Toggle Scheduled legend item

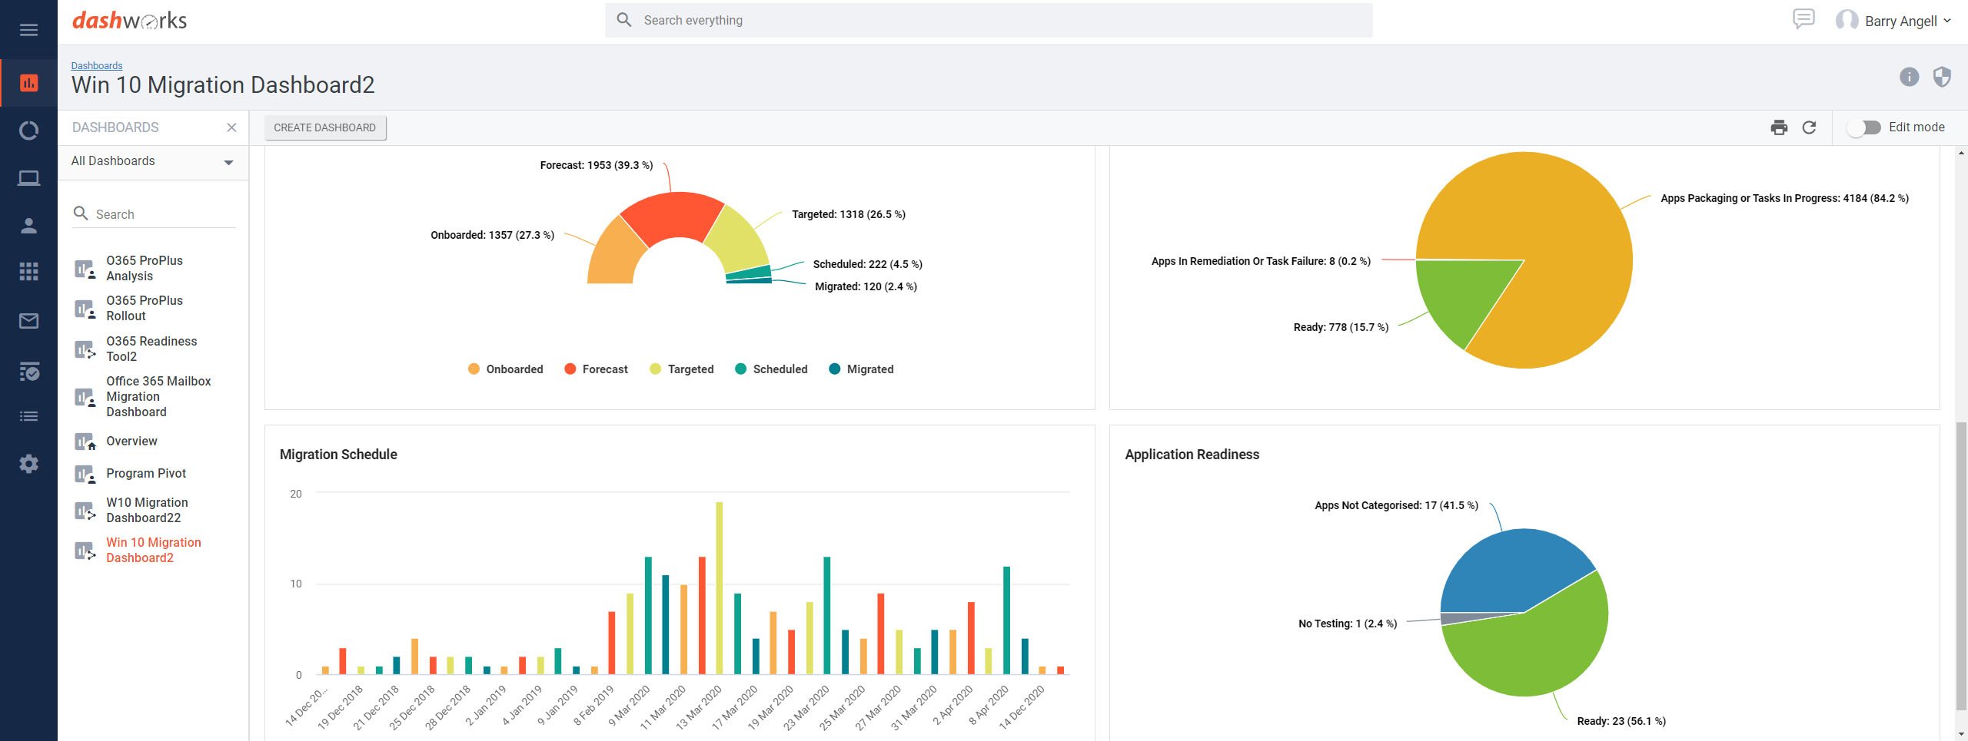(x=772, y=369)
